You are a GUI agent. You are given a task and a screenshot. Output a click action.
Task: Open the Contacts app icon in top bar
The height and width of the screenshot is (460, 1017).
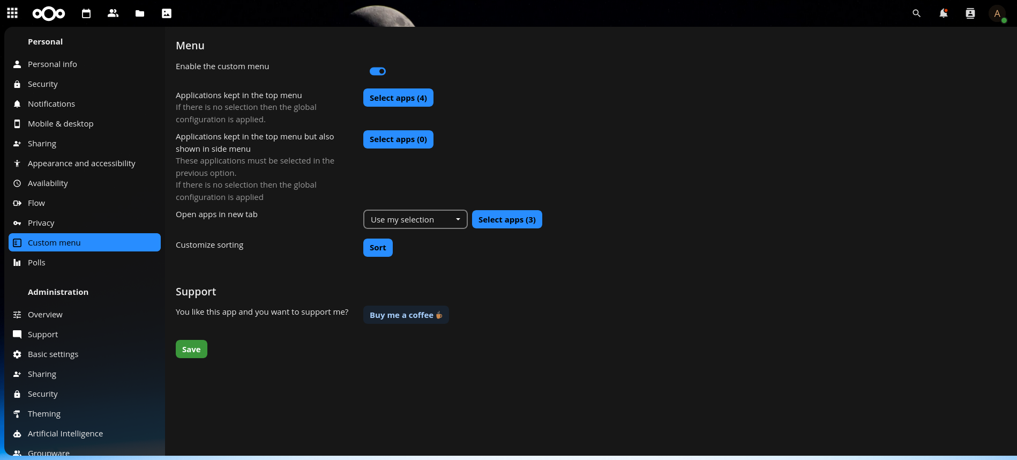(x=113, y=13)
